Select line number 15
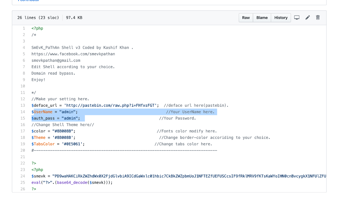Image resolution: width=337 pixels, height=199 pixels. 23,118
